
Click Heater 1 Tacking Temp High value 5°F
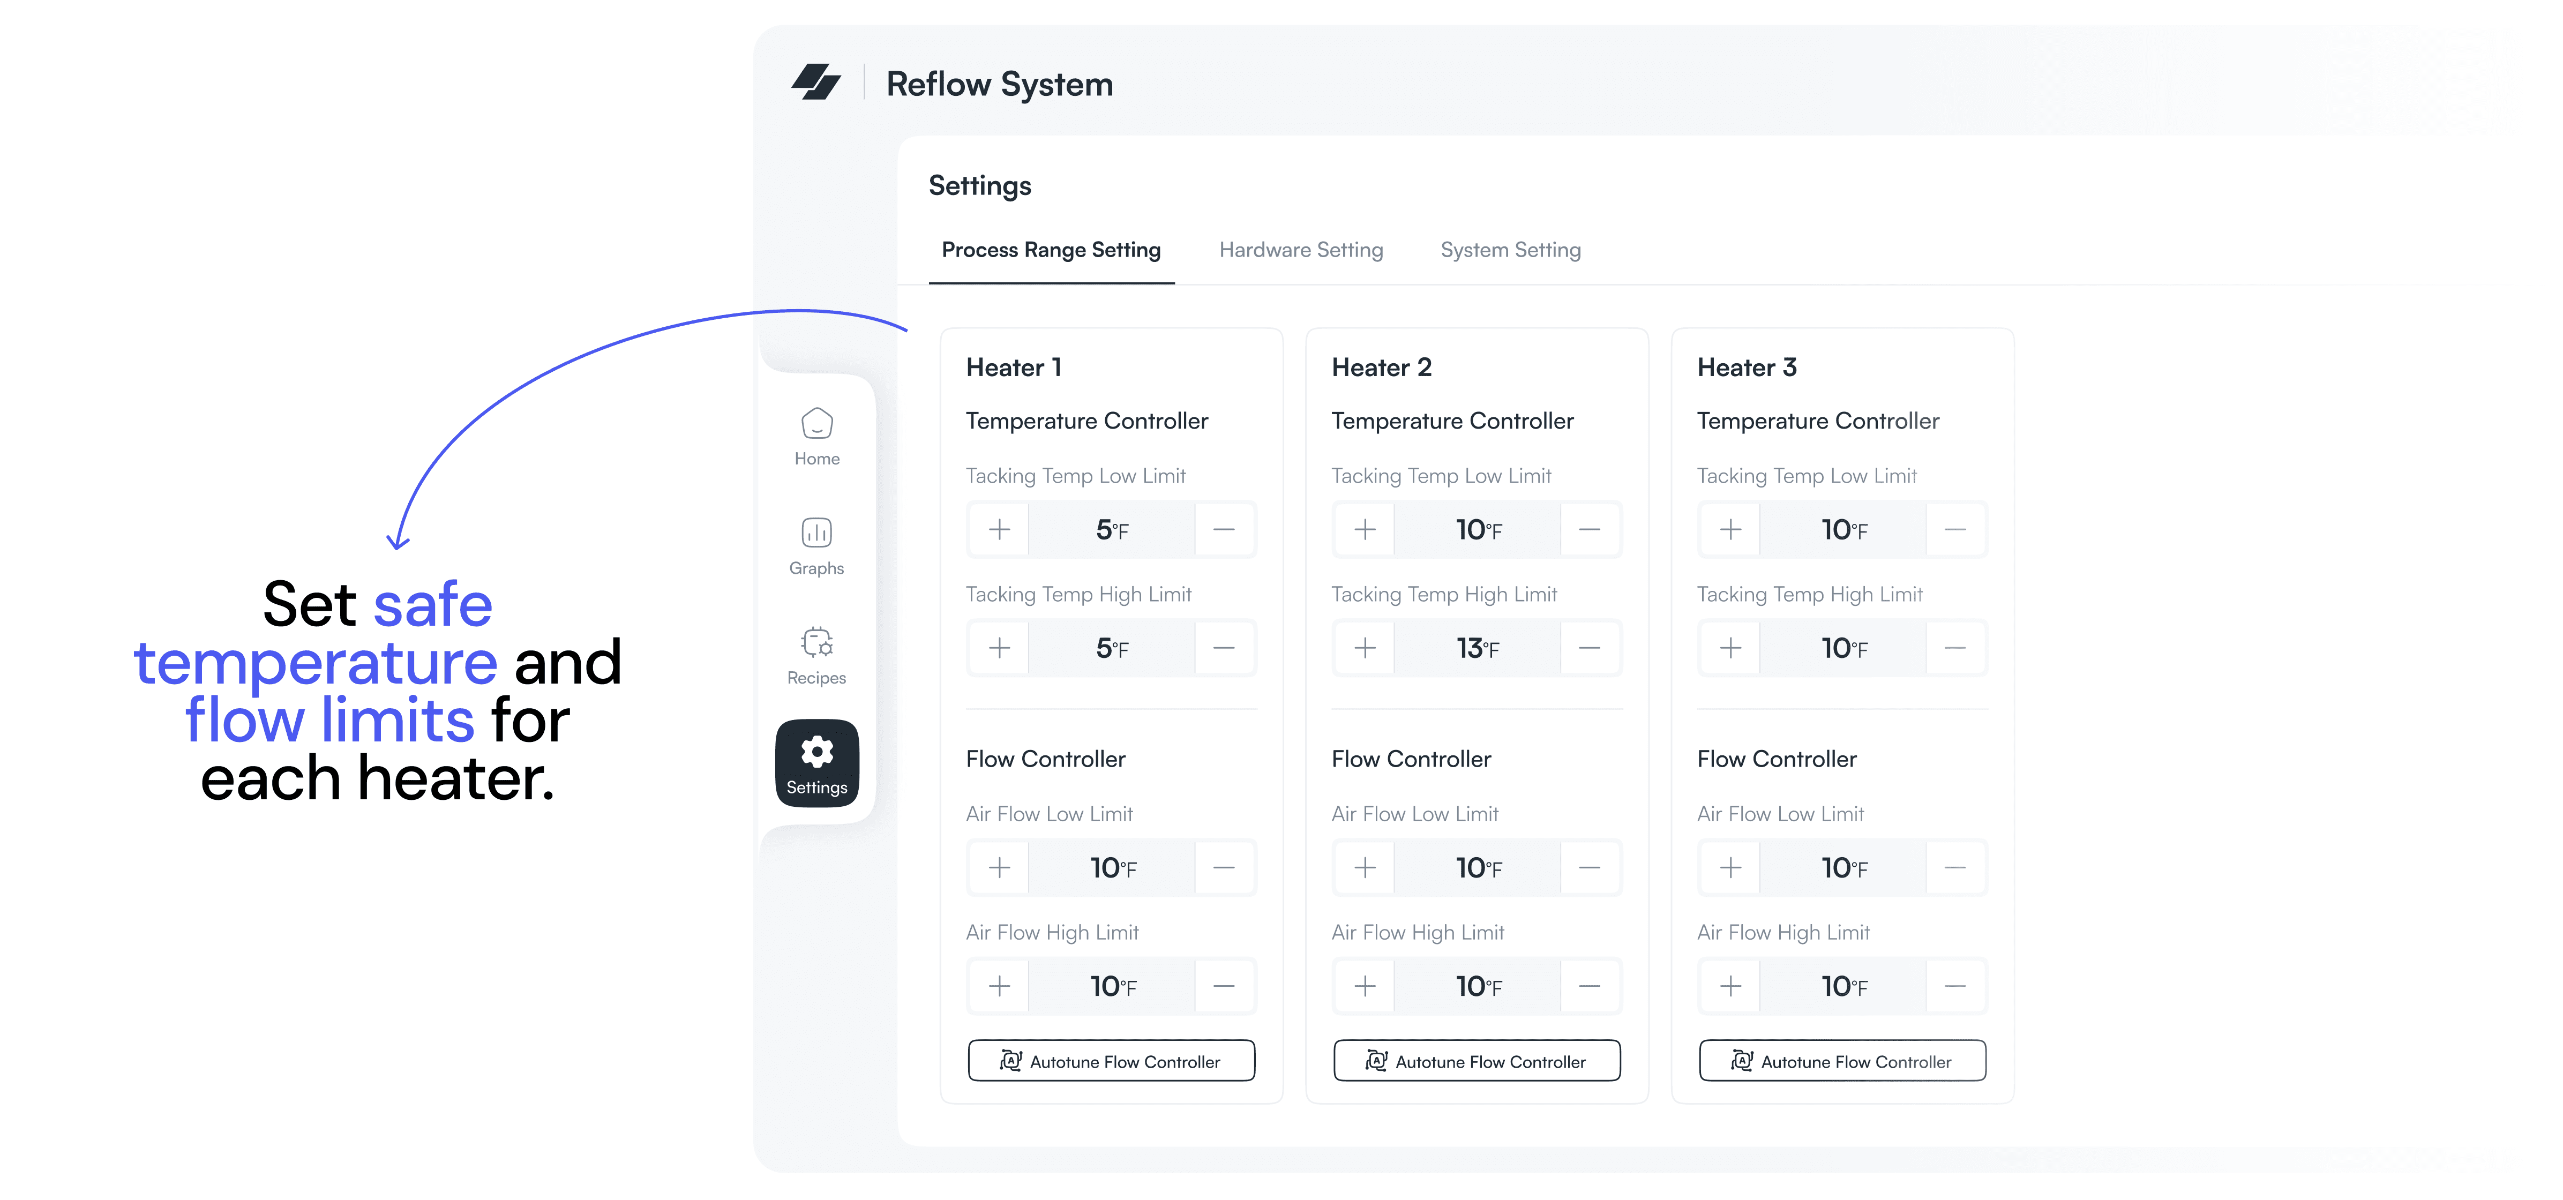click(x=1111, y=648)
